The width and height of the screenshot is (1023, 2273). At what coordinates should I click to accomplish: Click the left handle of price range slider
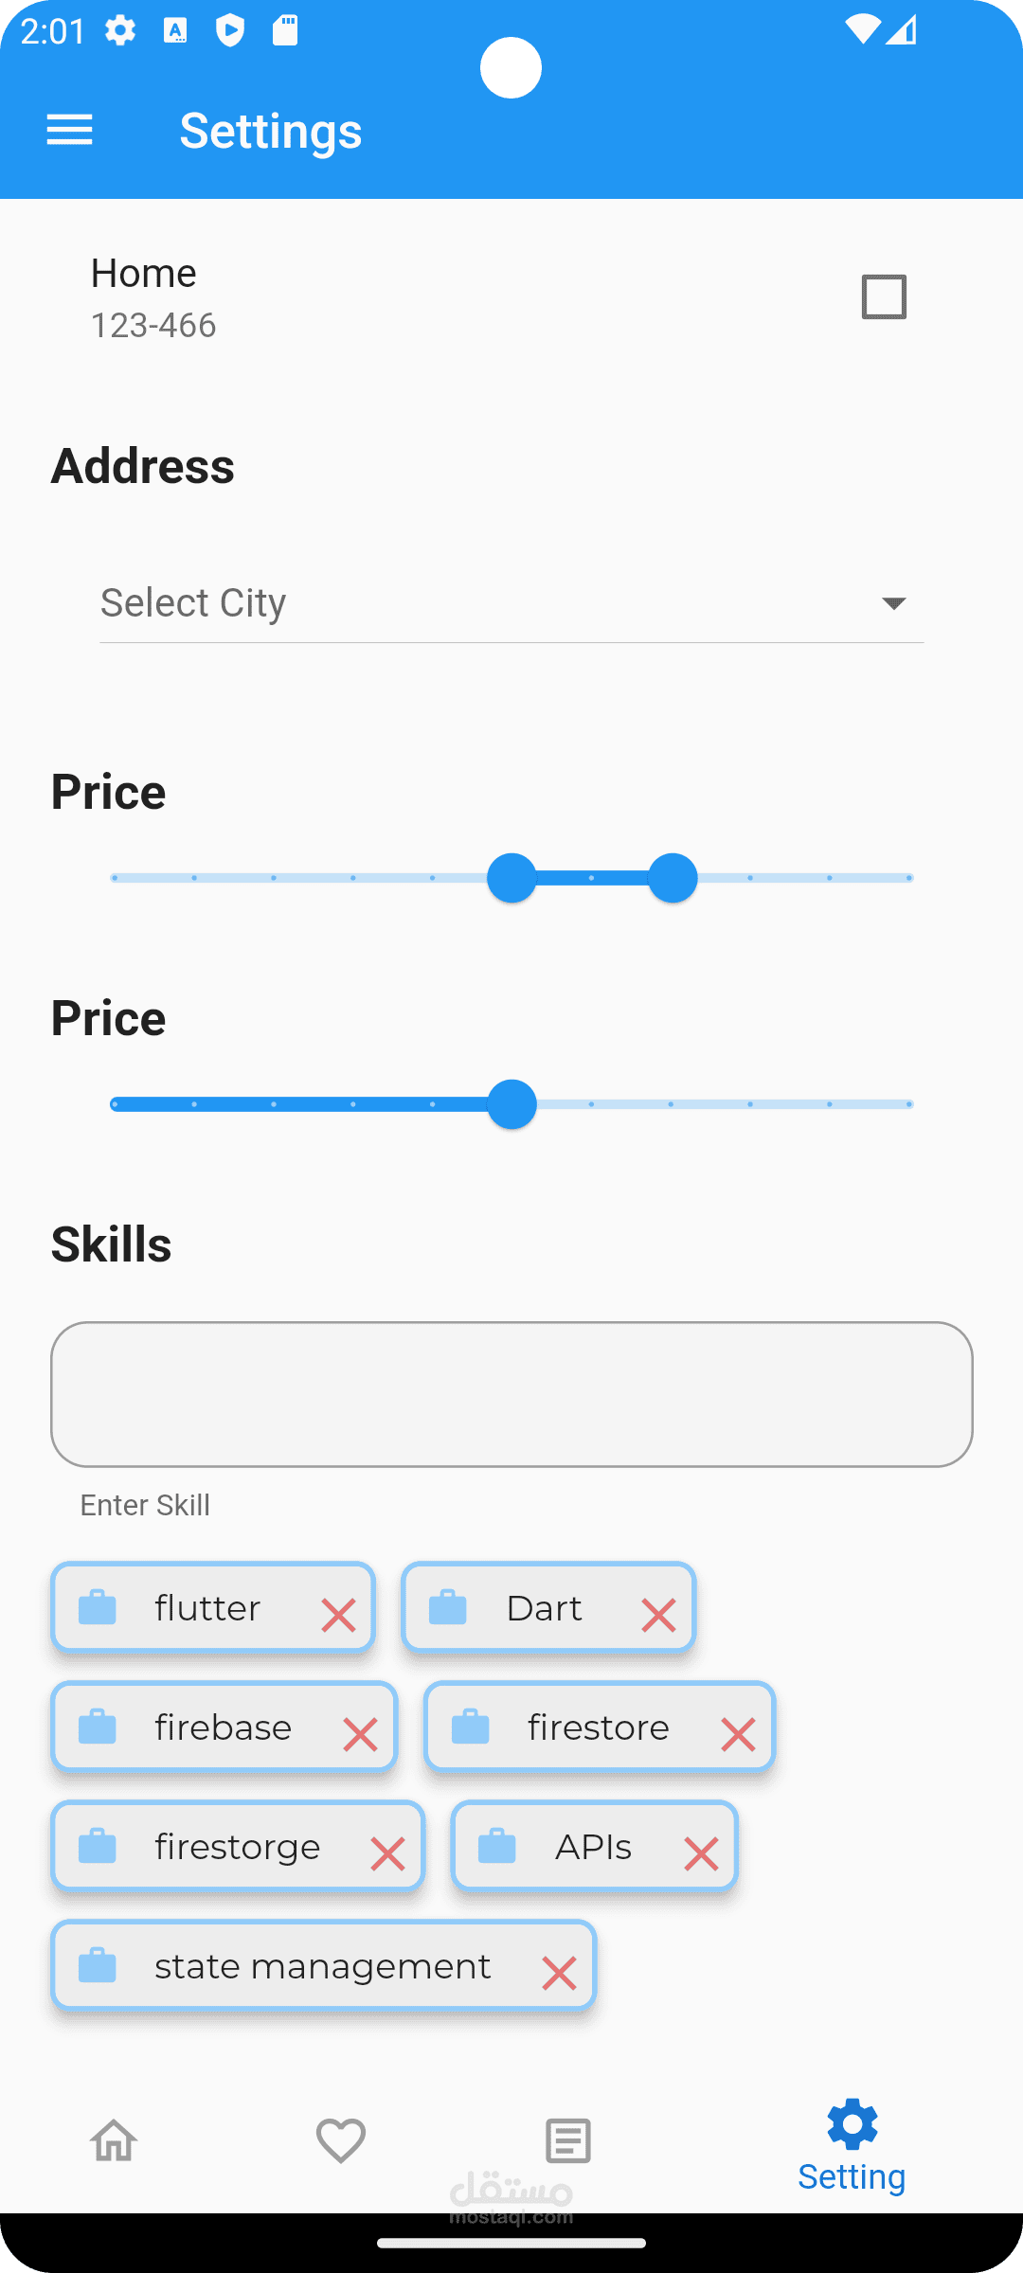[511, 878]
